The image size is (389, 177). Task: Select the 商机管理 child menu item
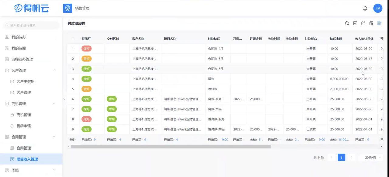click(24, 115)
